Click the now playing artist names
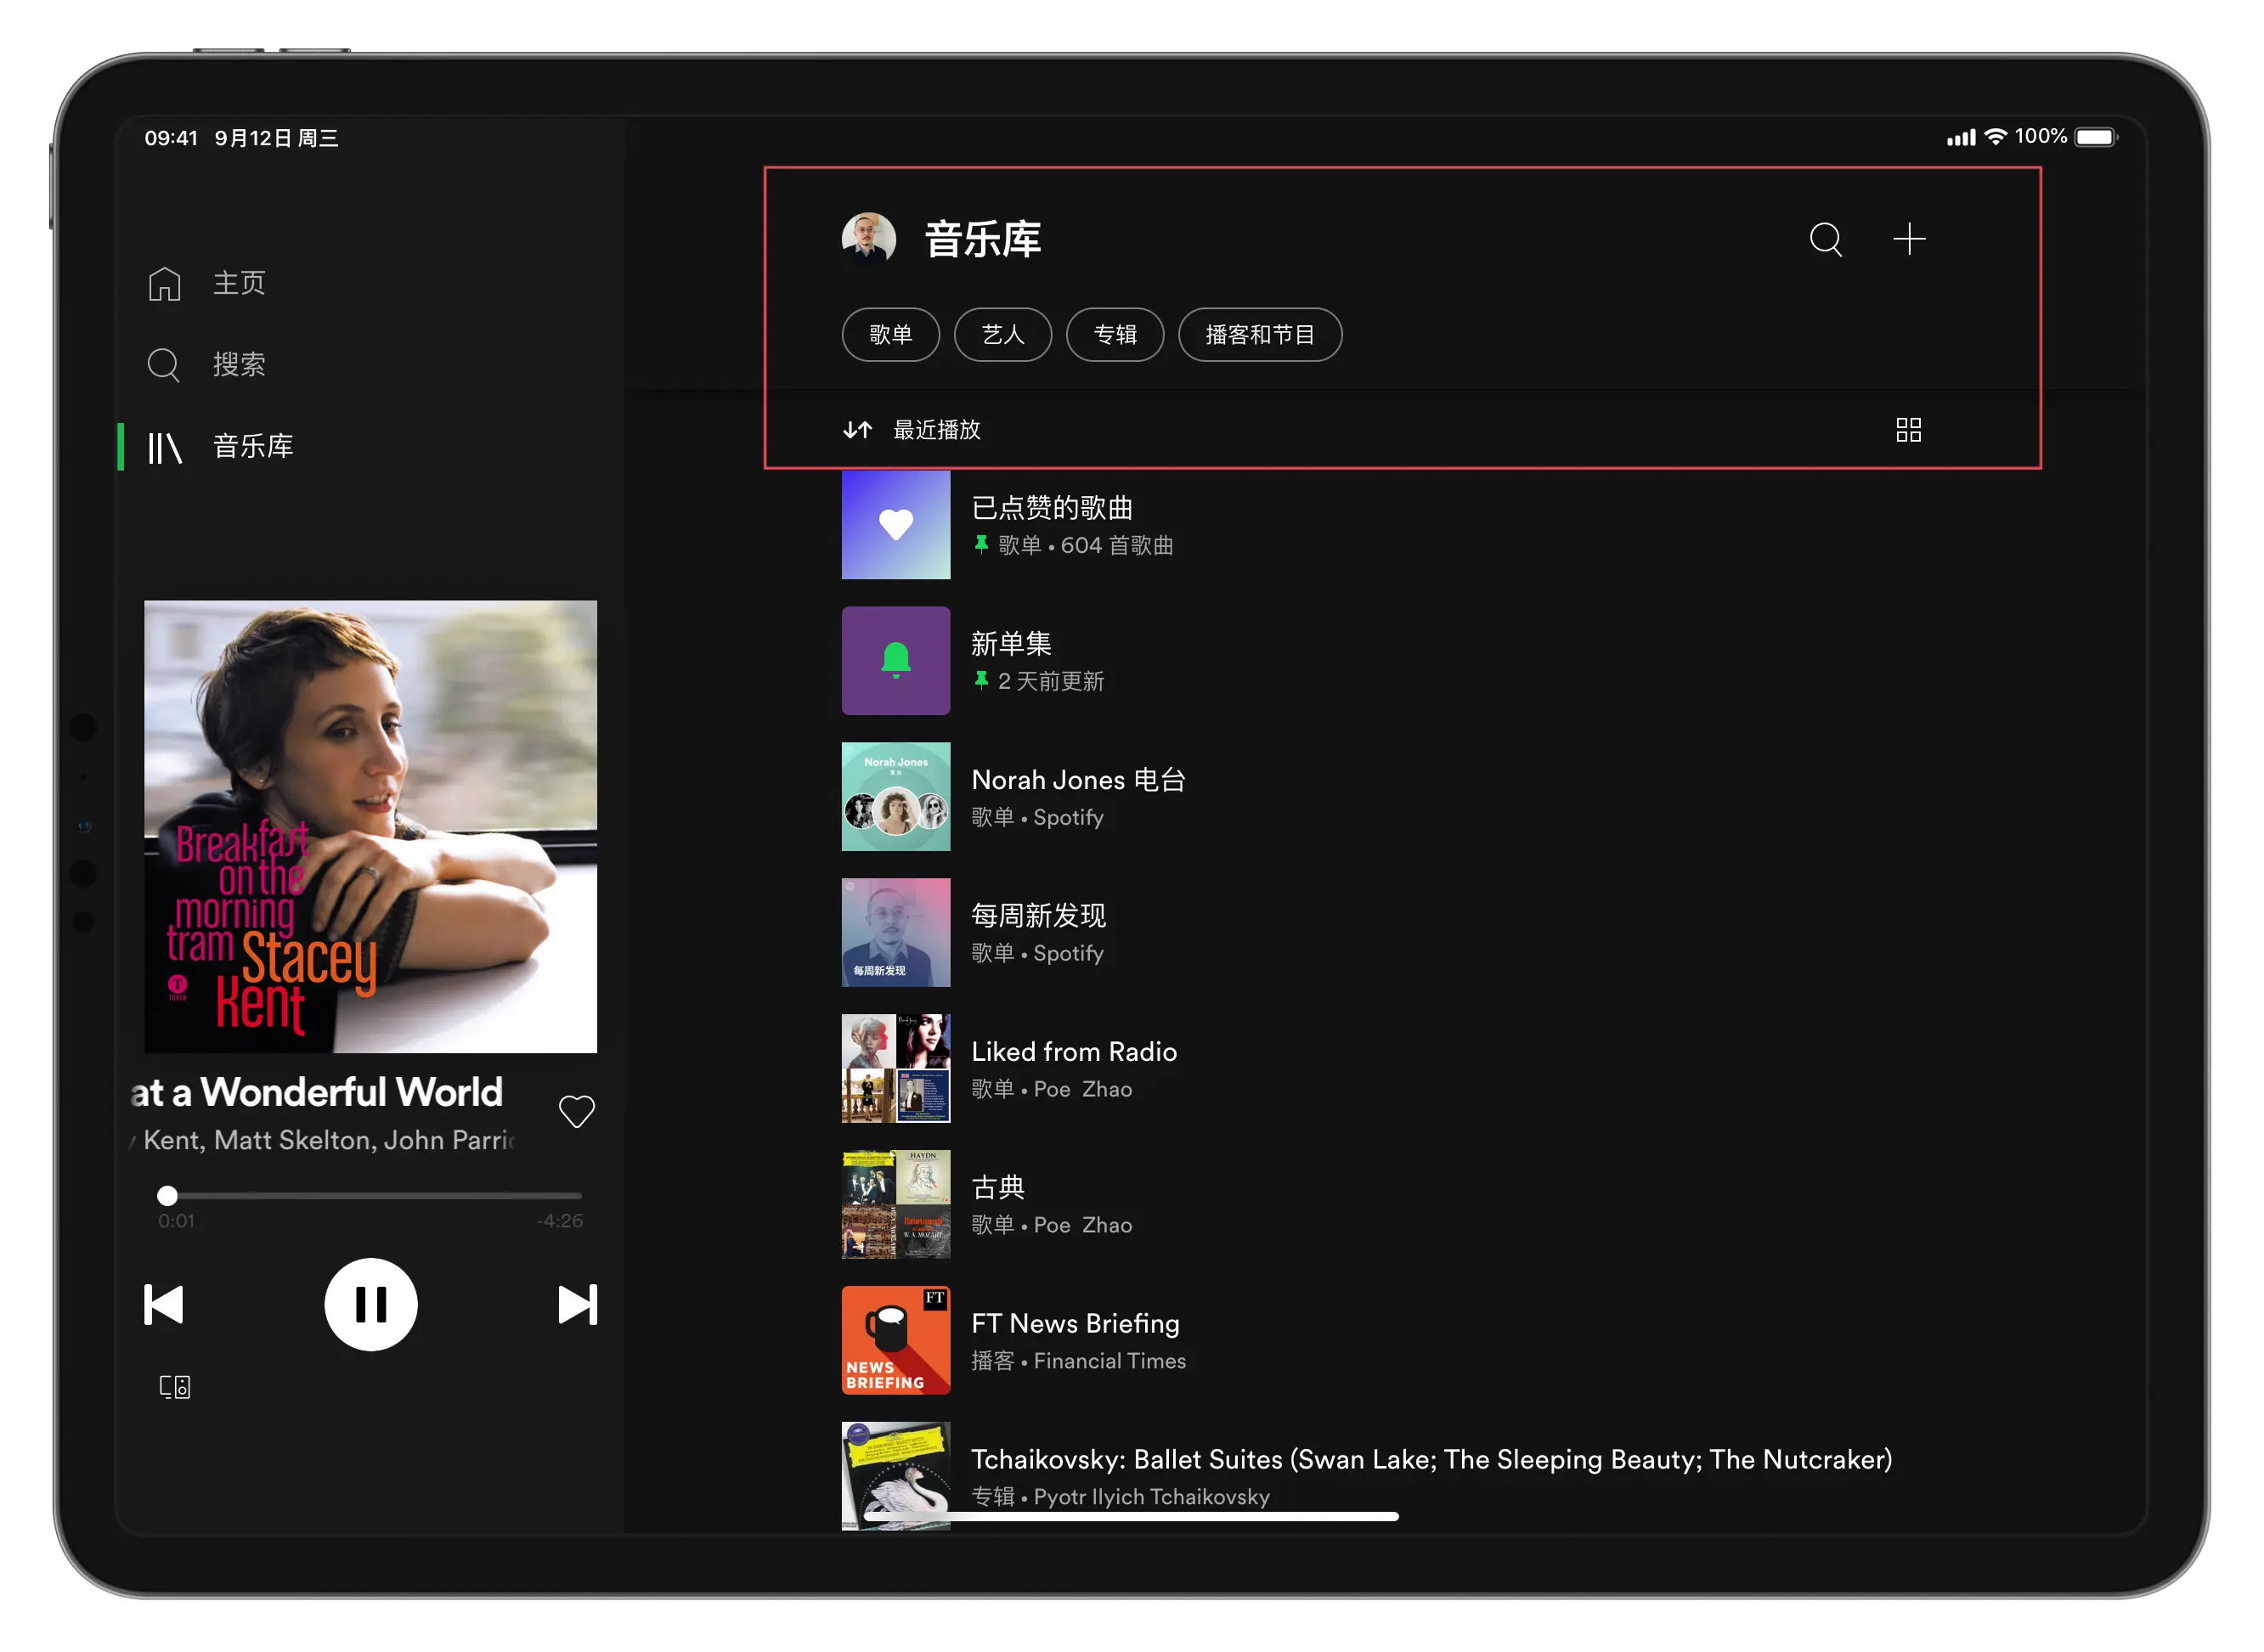 pyautogui.click(x=322, y=1141)
